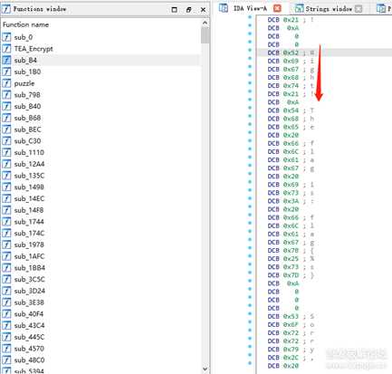Select function sub_4570
The height and width of the screenshot is (374, 392).
click(x=29, y=349)
